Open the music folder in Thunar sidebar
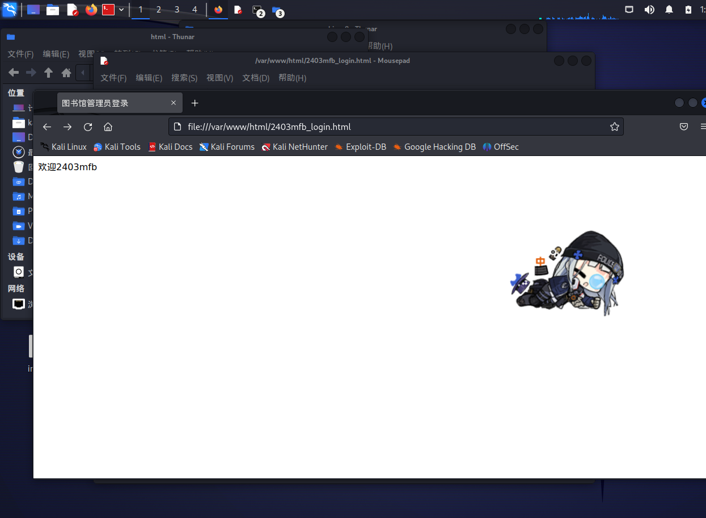706x518 pixels. coord(19,196)
